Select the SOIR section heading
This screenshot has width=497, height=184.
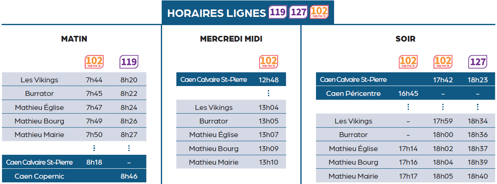pyautogui.click(x=405, y=39)
